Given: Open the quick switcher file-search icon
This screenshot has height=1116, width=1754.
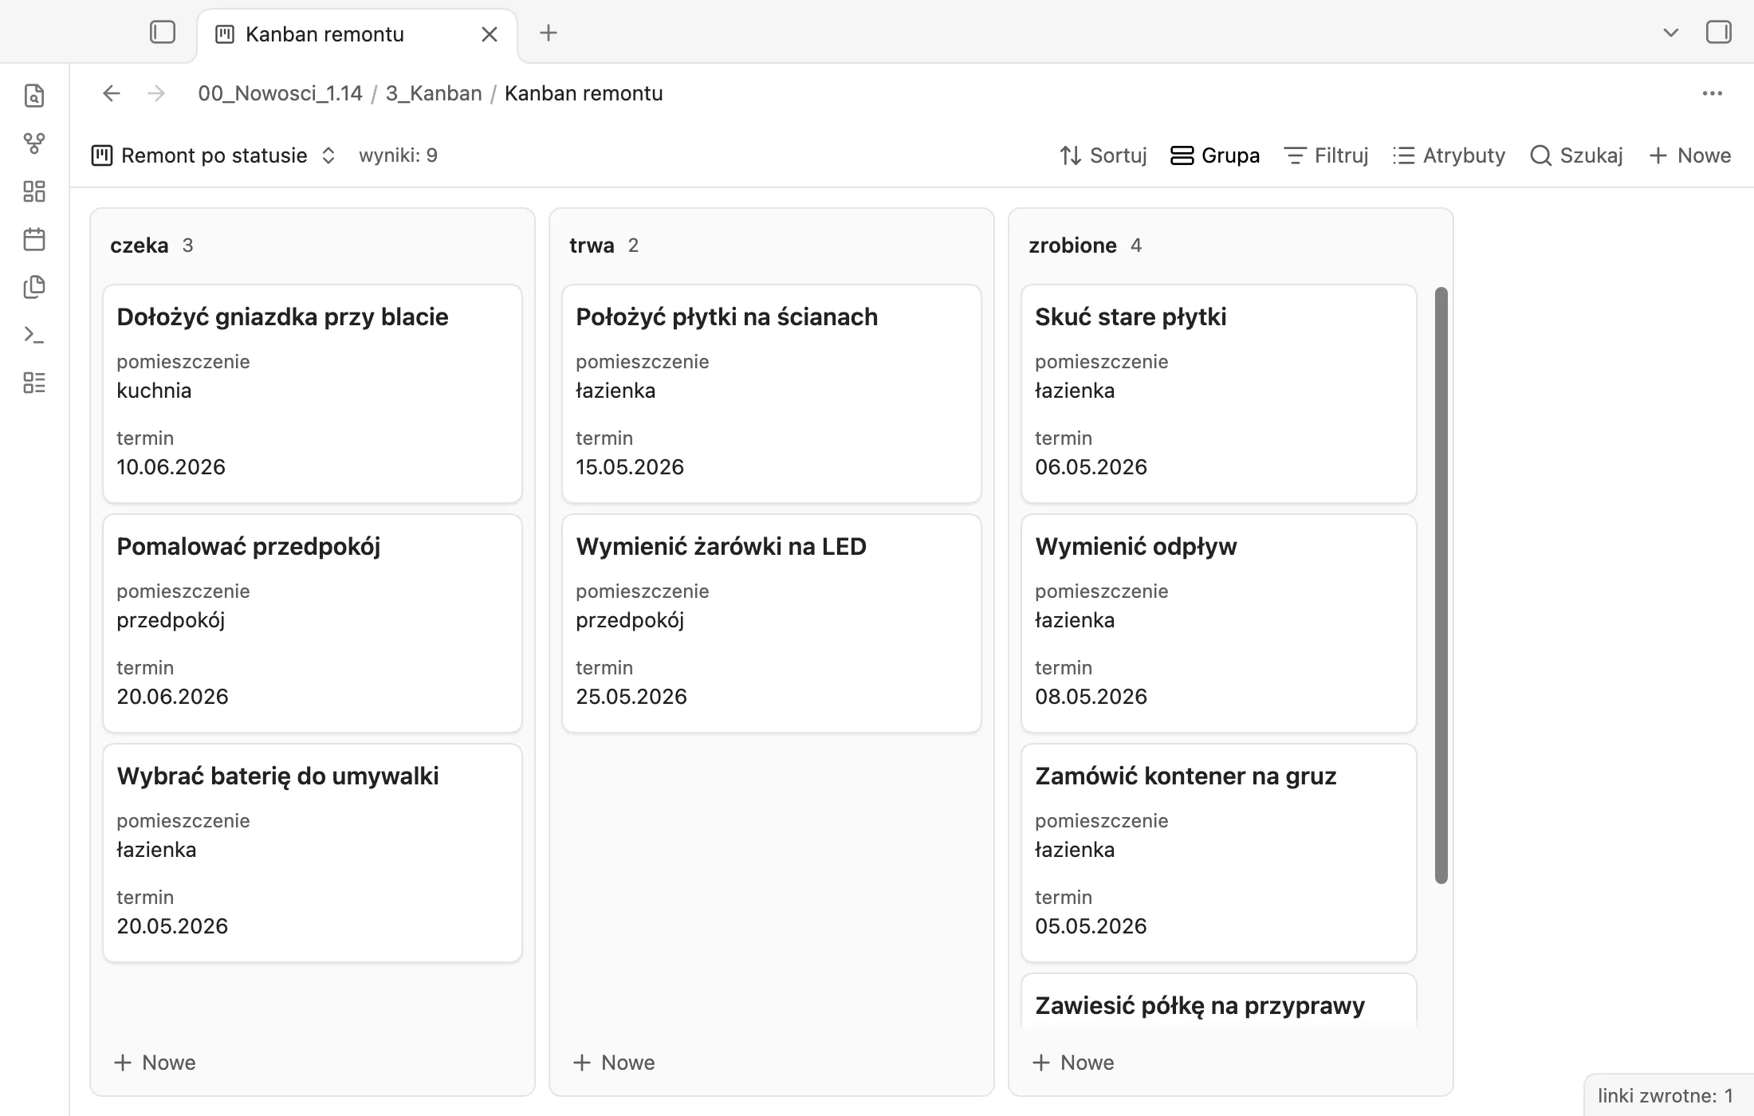Looking at the screenshot, I should pos(34,96).
